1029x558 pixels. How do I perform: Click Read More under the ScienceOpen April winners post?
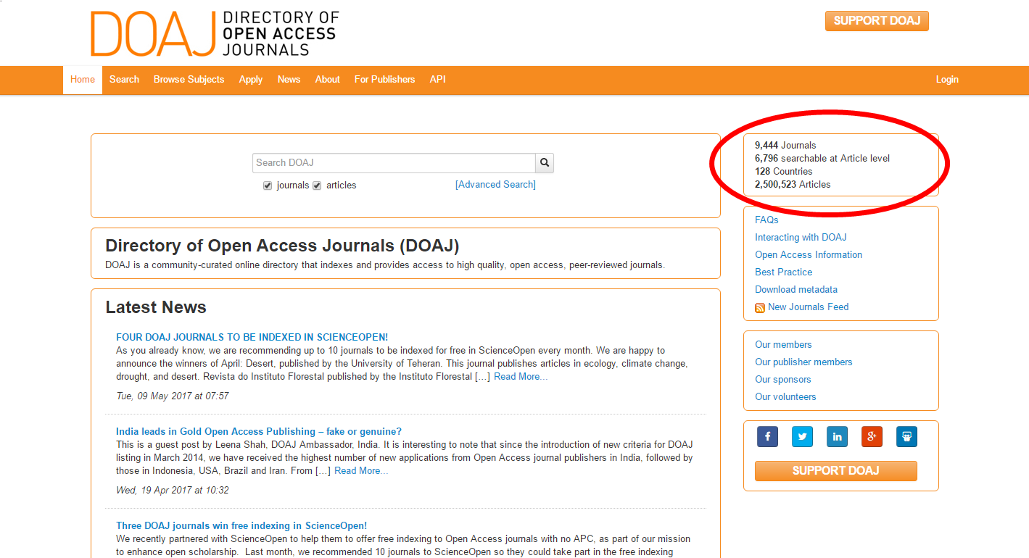tap(521, 377)
